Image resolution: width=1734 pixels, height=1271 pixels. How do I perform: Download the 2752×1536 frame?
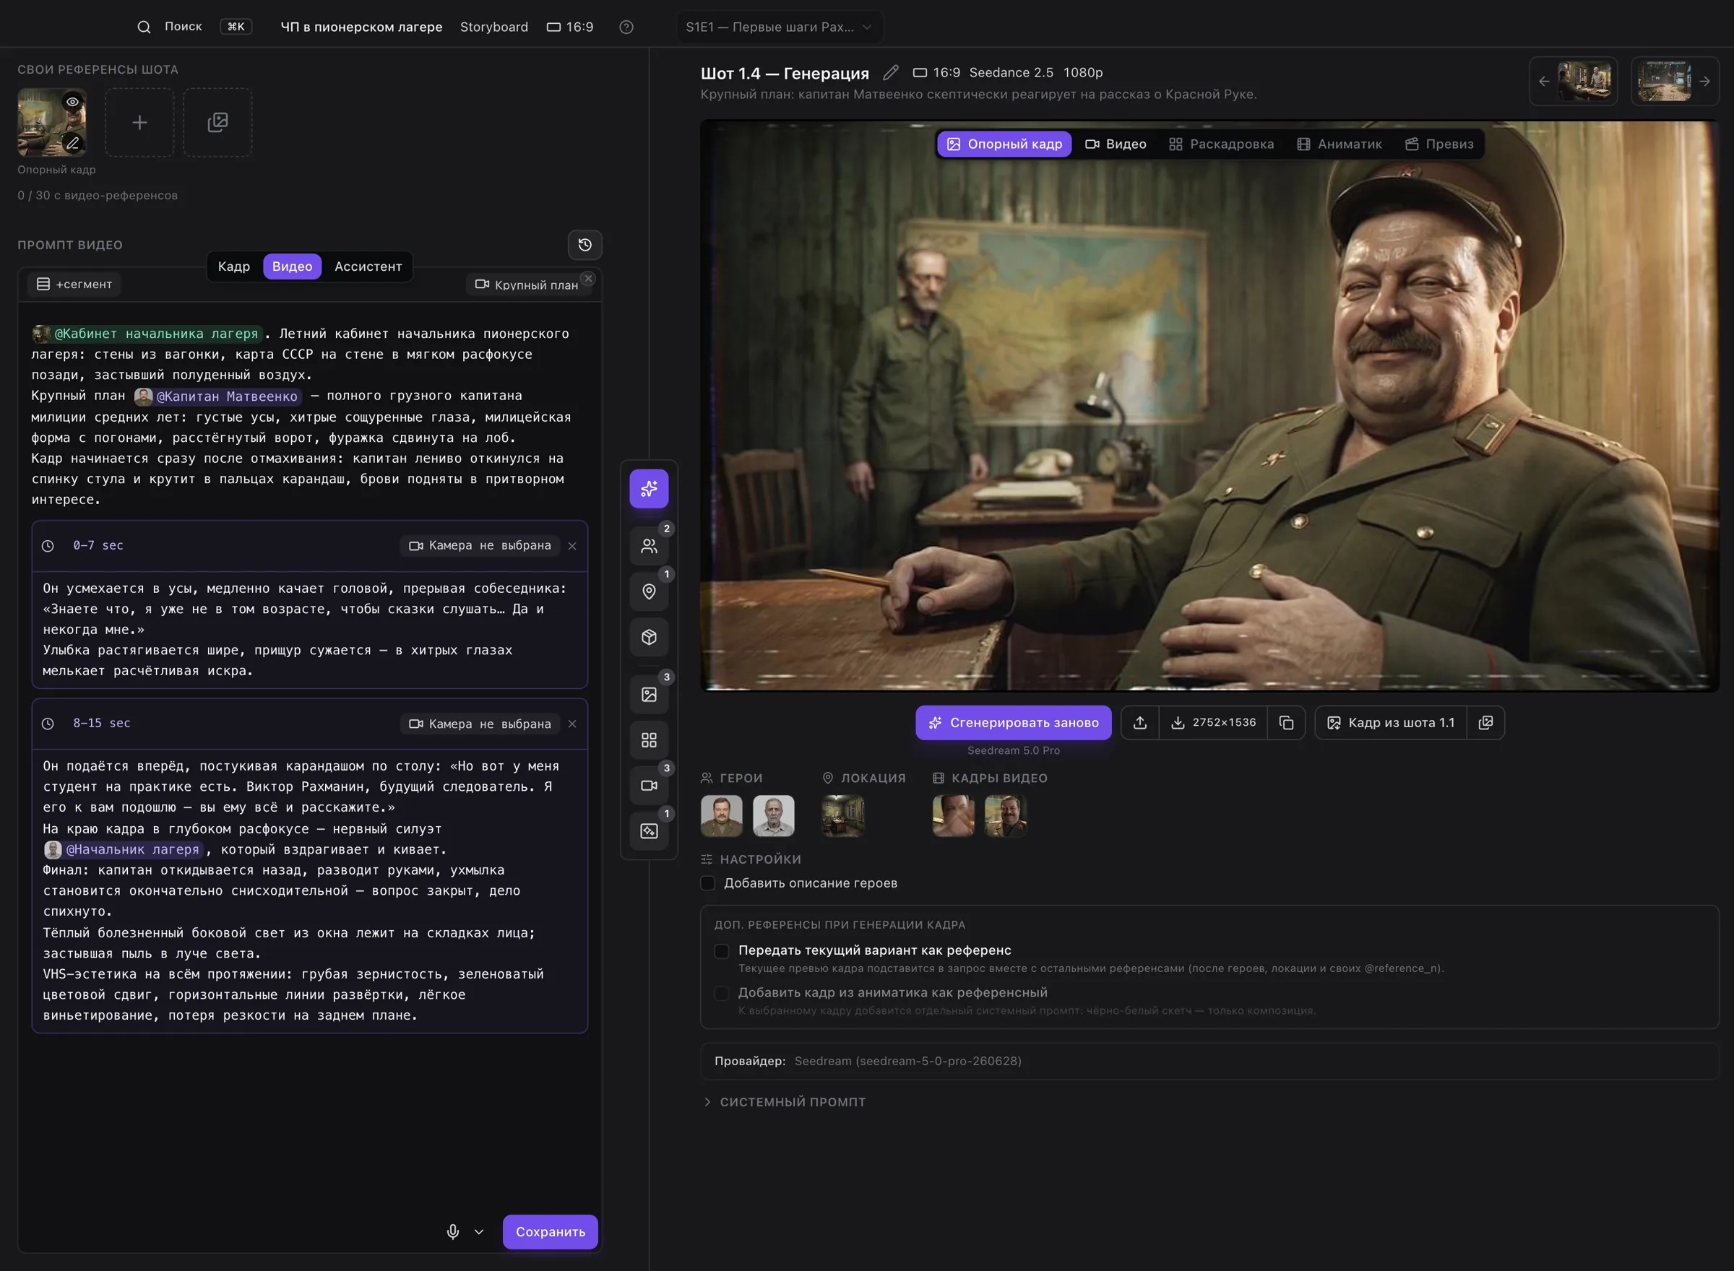click(1214, 722)
